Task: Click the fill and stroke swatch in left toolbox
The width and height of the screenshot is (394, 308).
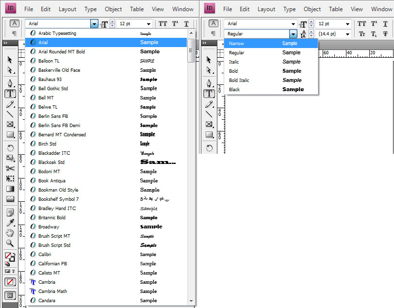Action: 10,257
